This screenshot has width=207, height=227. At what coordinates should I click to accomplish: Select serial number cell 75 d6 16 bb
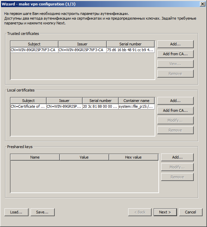click(131, 50)
